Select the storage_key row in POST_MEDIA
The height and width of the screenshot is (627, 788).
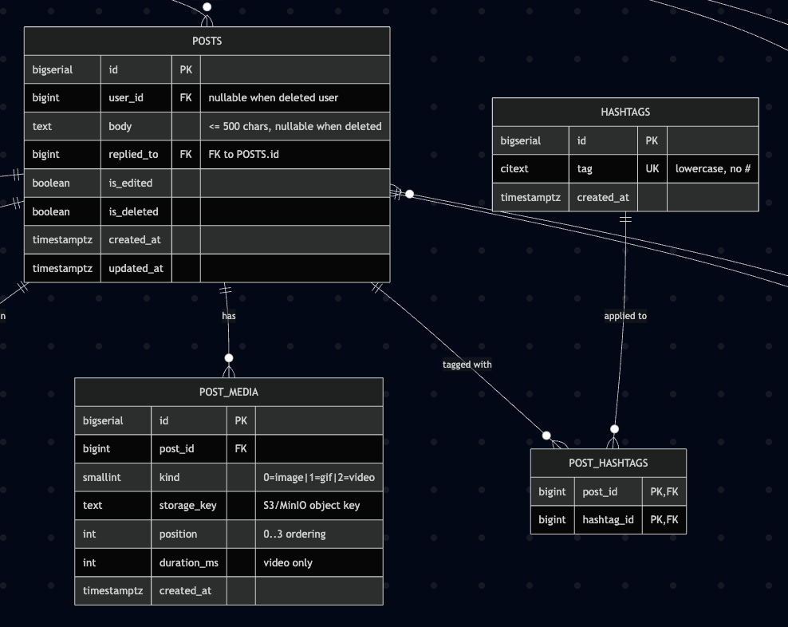coord(229,505)
